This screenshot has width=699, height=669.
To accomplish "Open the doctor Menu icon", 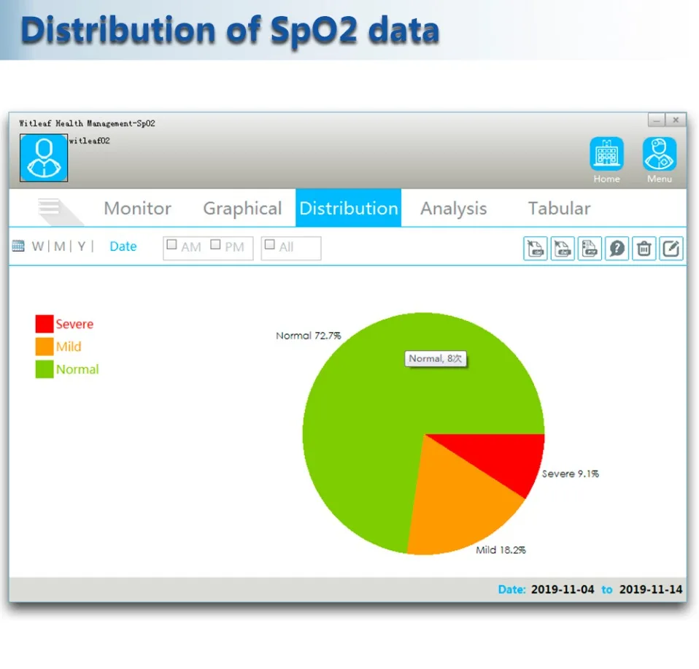I will (x=660, y=154).
